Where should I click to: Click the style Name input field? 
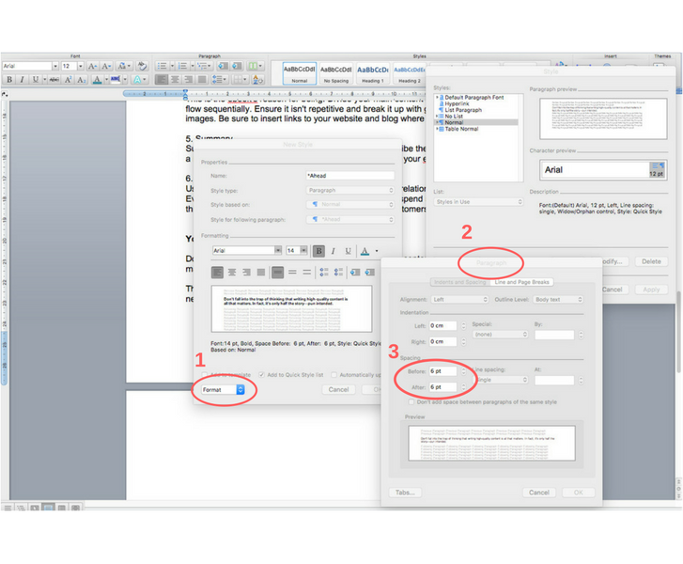coord(350,176)
